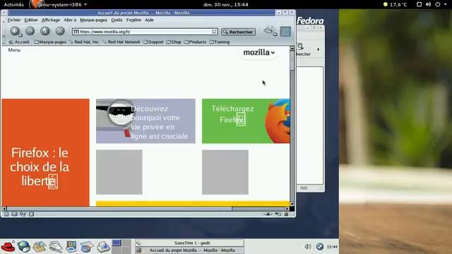Screen dimensions: 452x254
Task: Click the Forward navigation button
Action: 30,30
